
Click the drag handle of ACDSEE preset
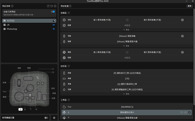click(5, 21)
